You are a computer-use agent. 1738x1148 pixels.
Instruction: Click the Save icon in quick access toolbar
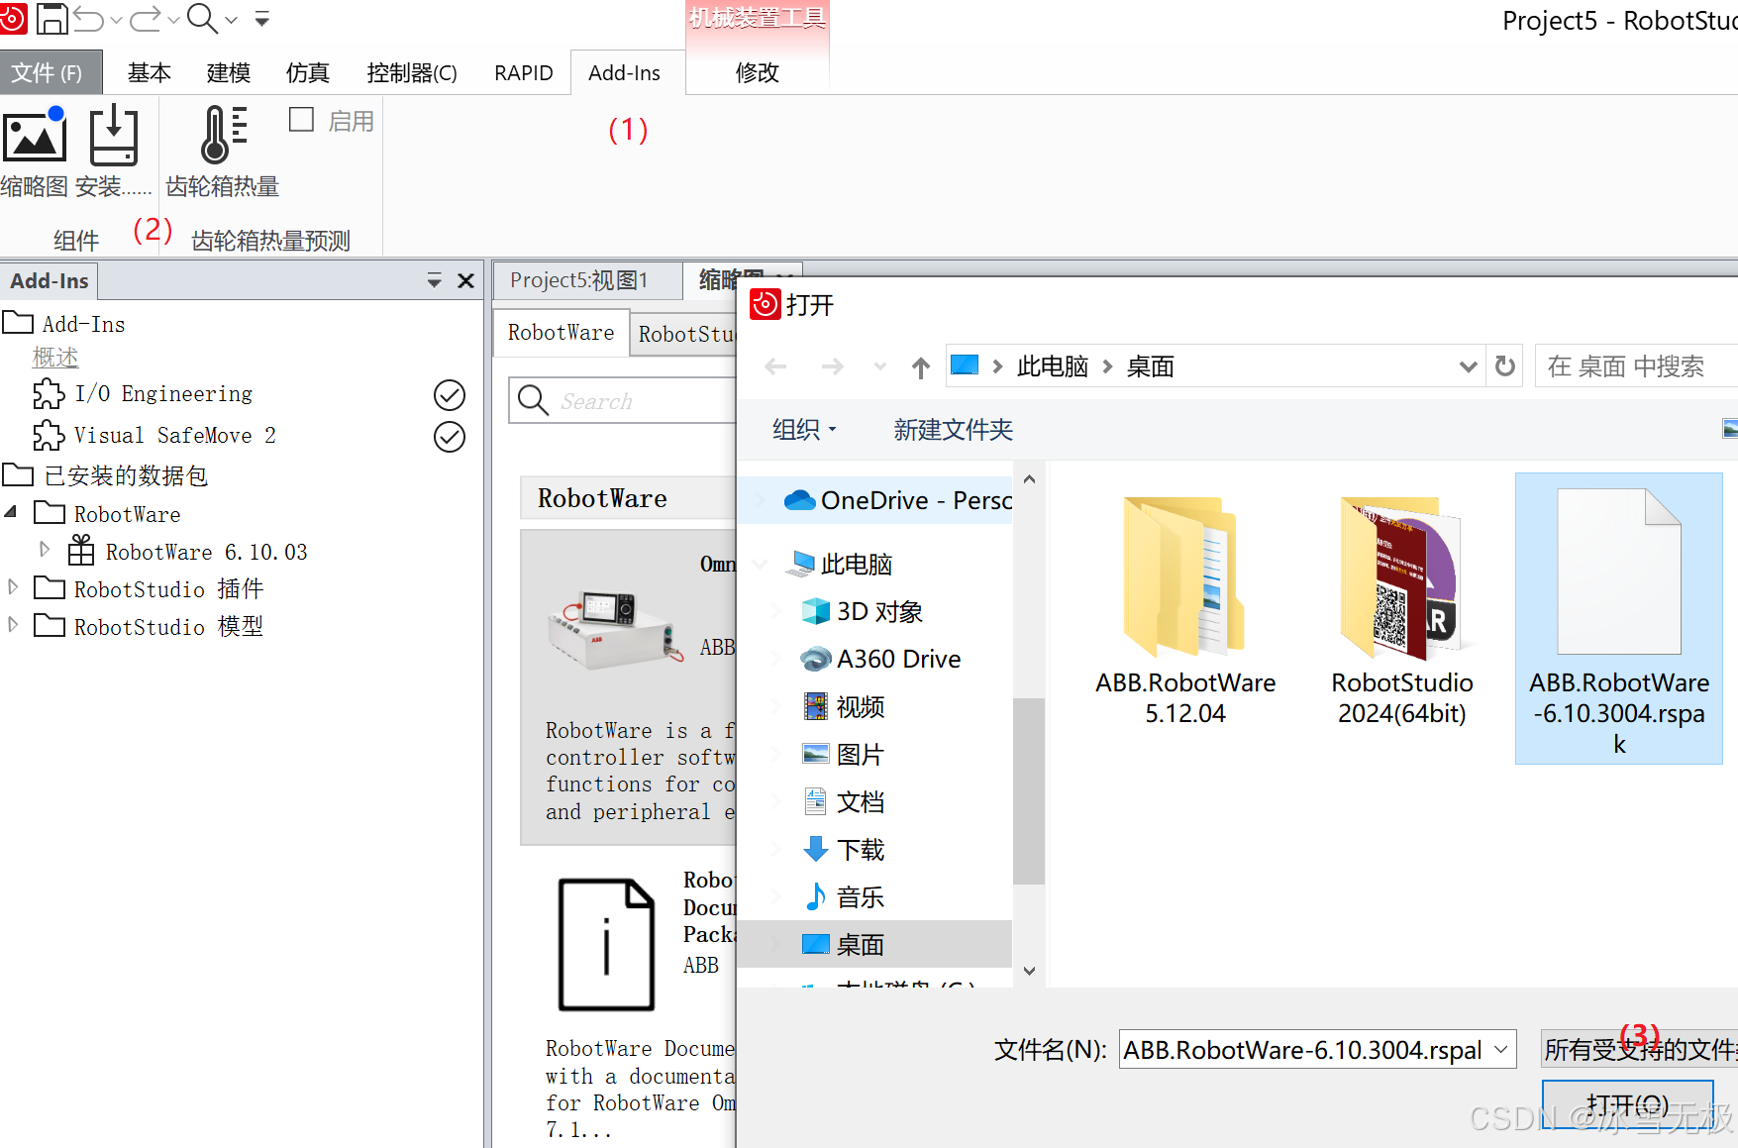51,19
